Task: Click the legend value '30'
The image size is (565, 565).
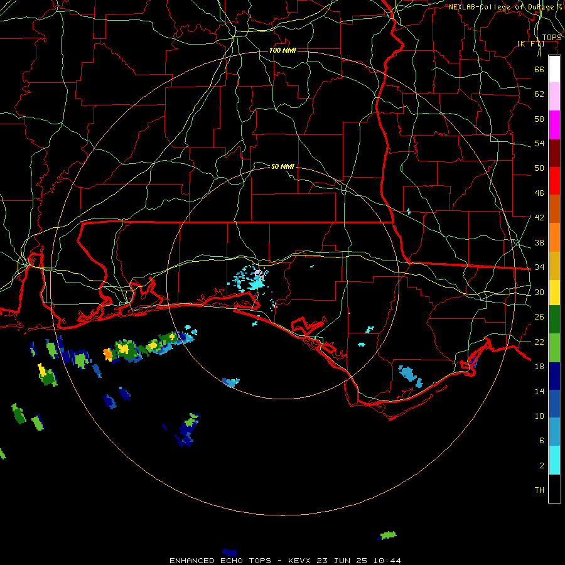Action: point(539,292)
